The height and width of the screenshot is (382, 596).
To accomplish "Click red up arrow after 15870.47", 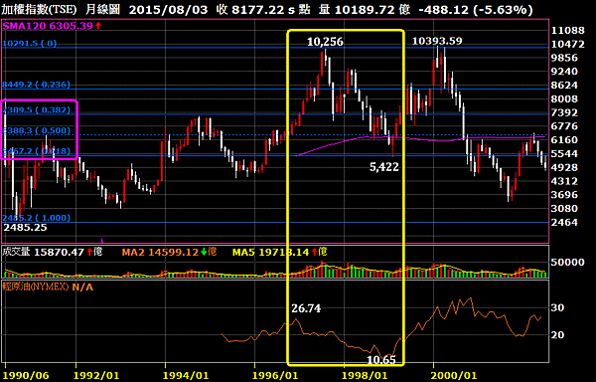I will [89, 252].
